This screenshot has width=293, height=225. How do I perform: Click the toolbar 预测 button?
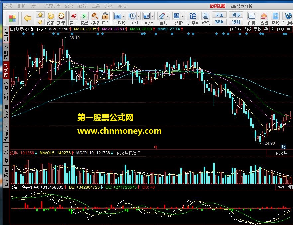(x=236, y=22)
